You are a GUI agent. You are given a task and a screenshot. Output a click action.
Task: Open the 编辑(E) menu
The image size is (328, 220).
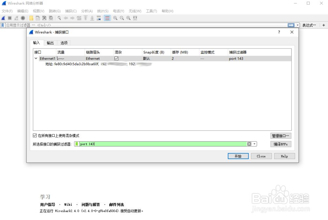point(23,11)
